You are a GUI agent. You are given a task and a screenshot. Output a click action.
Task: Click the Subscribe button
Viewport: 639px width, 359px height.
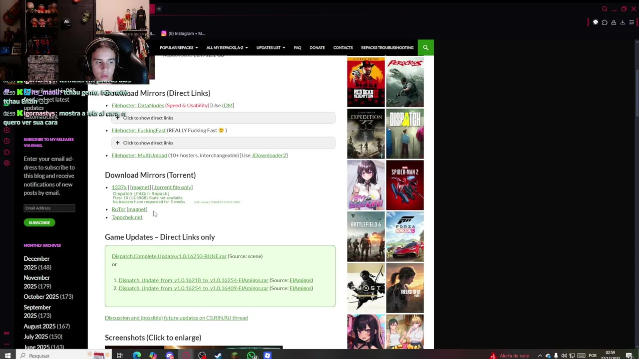(x=39, y=222)
